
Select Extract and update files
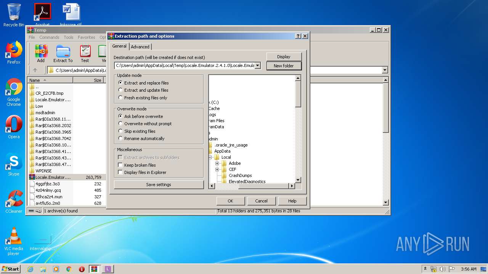[143, 90]
